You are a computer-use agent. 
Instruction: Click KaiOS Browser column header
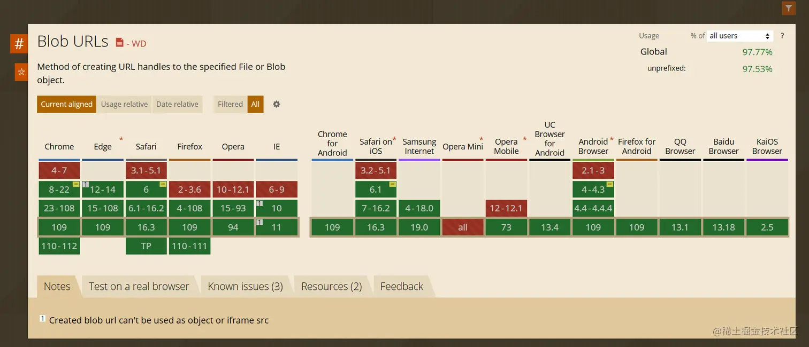(767, 146)
